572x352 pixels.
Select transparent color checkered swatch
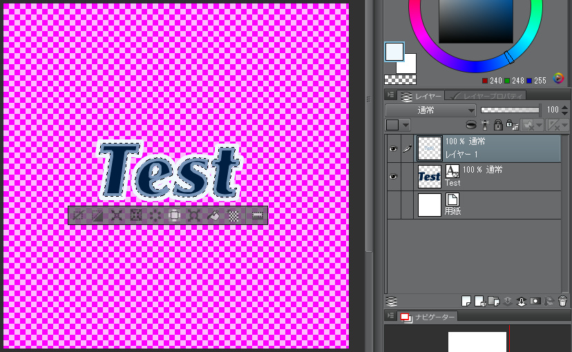point(400,79)
